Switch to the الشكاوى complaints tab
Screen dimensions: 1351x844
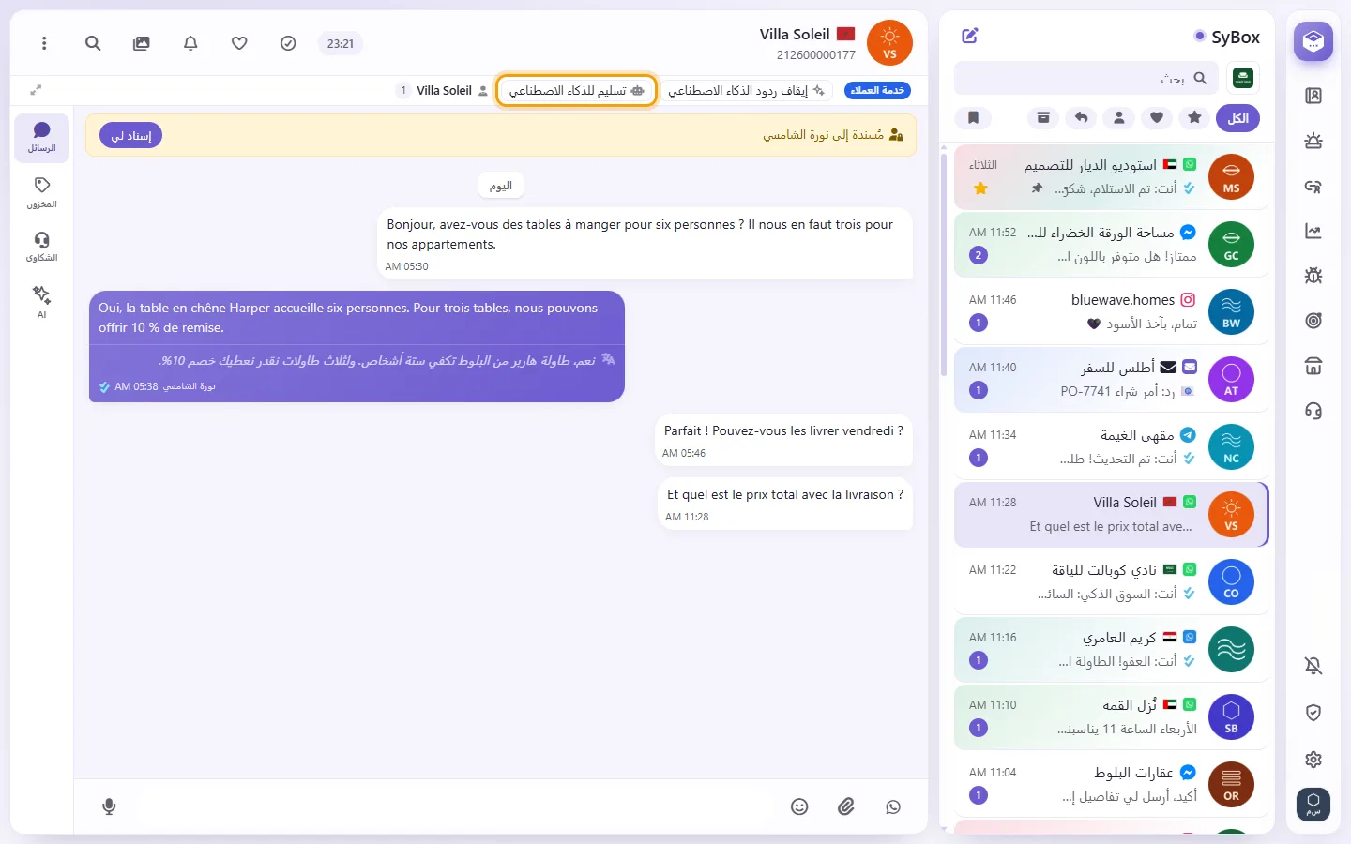pos(41,247)
